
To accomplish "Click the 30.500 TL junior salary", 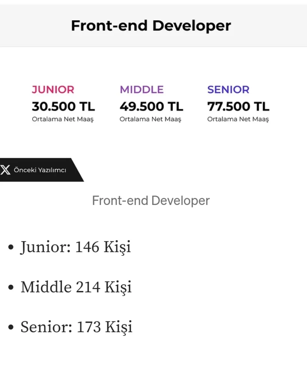I will [x=63, y=107].
